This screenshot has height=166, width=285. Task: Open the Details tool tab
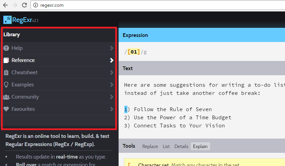(181, 146)
